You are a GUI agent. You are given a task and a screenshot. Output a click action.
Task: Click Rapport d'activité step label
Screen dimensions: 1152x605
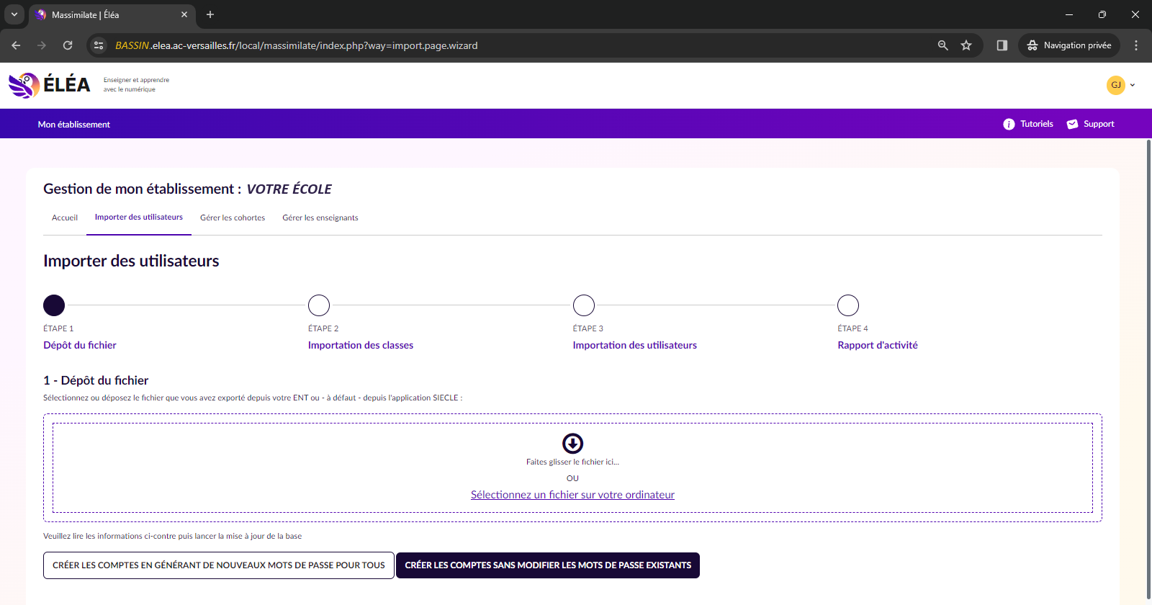878,345
